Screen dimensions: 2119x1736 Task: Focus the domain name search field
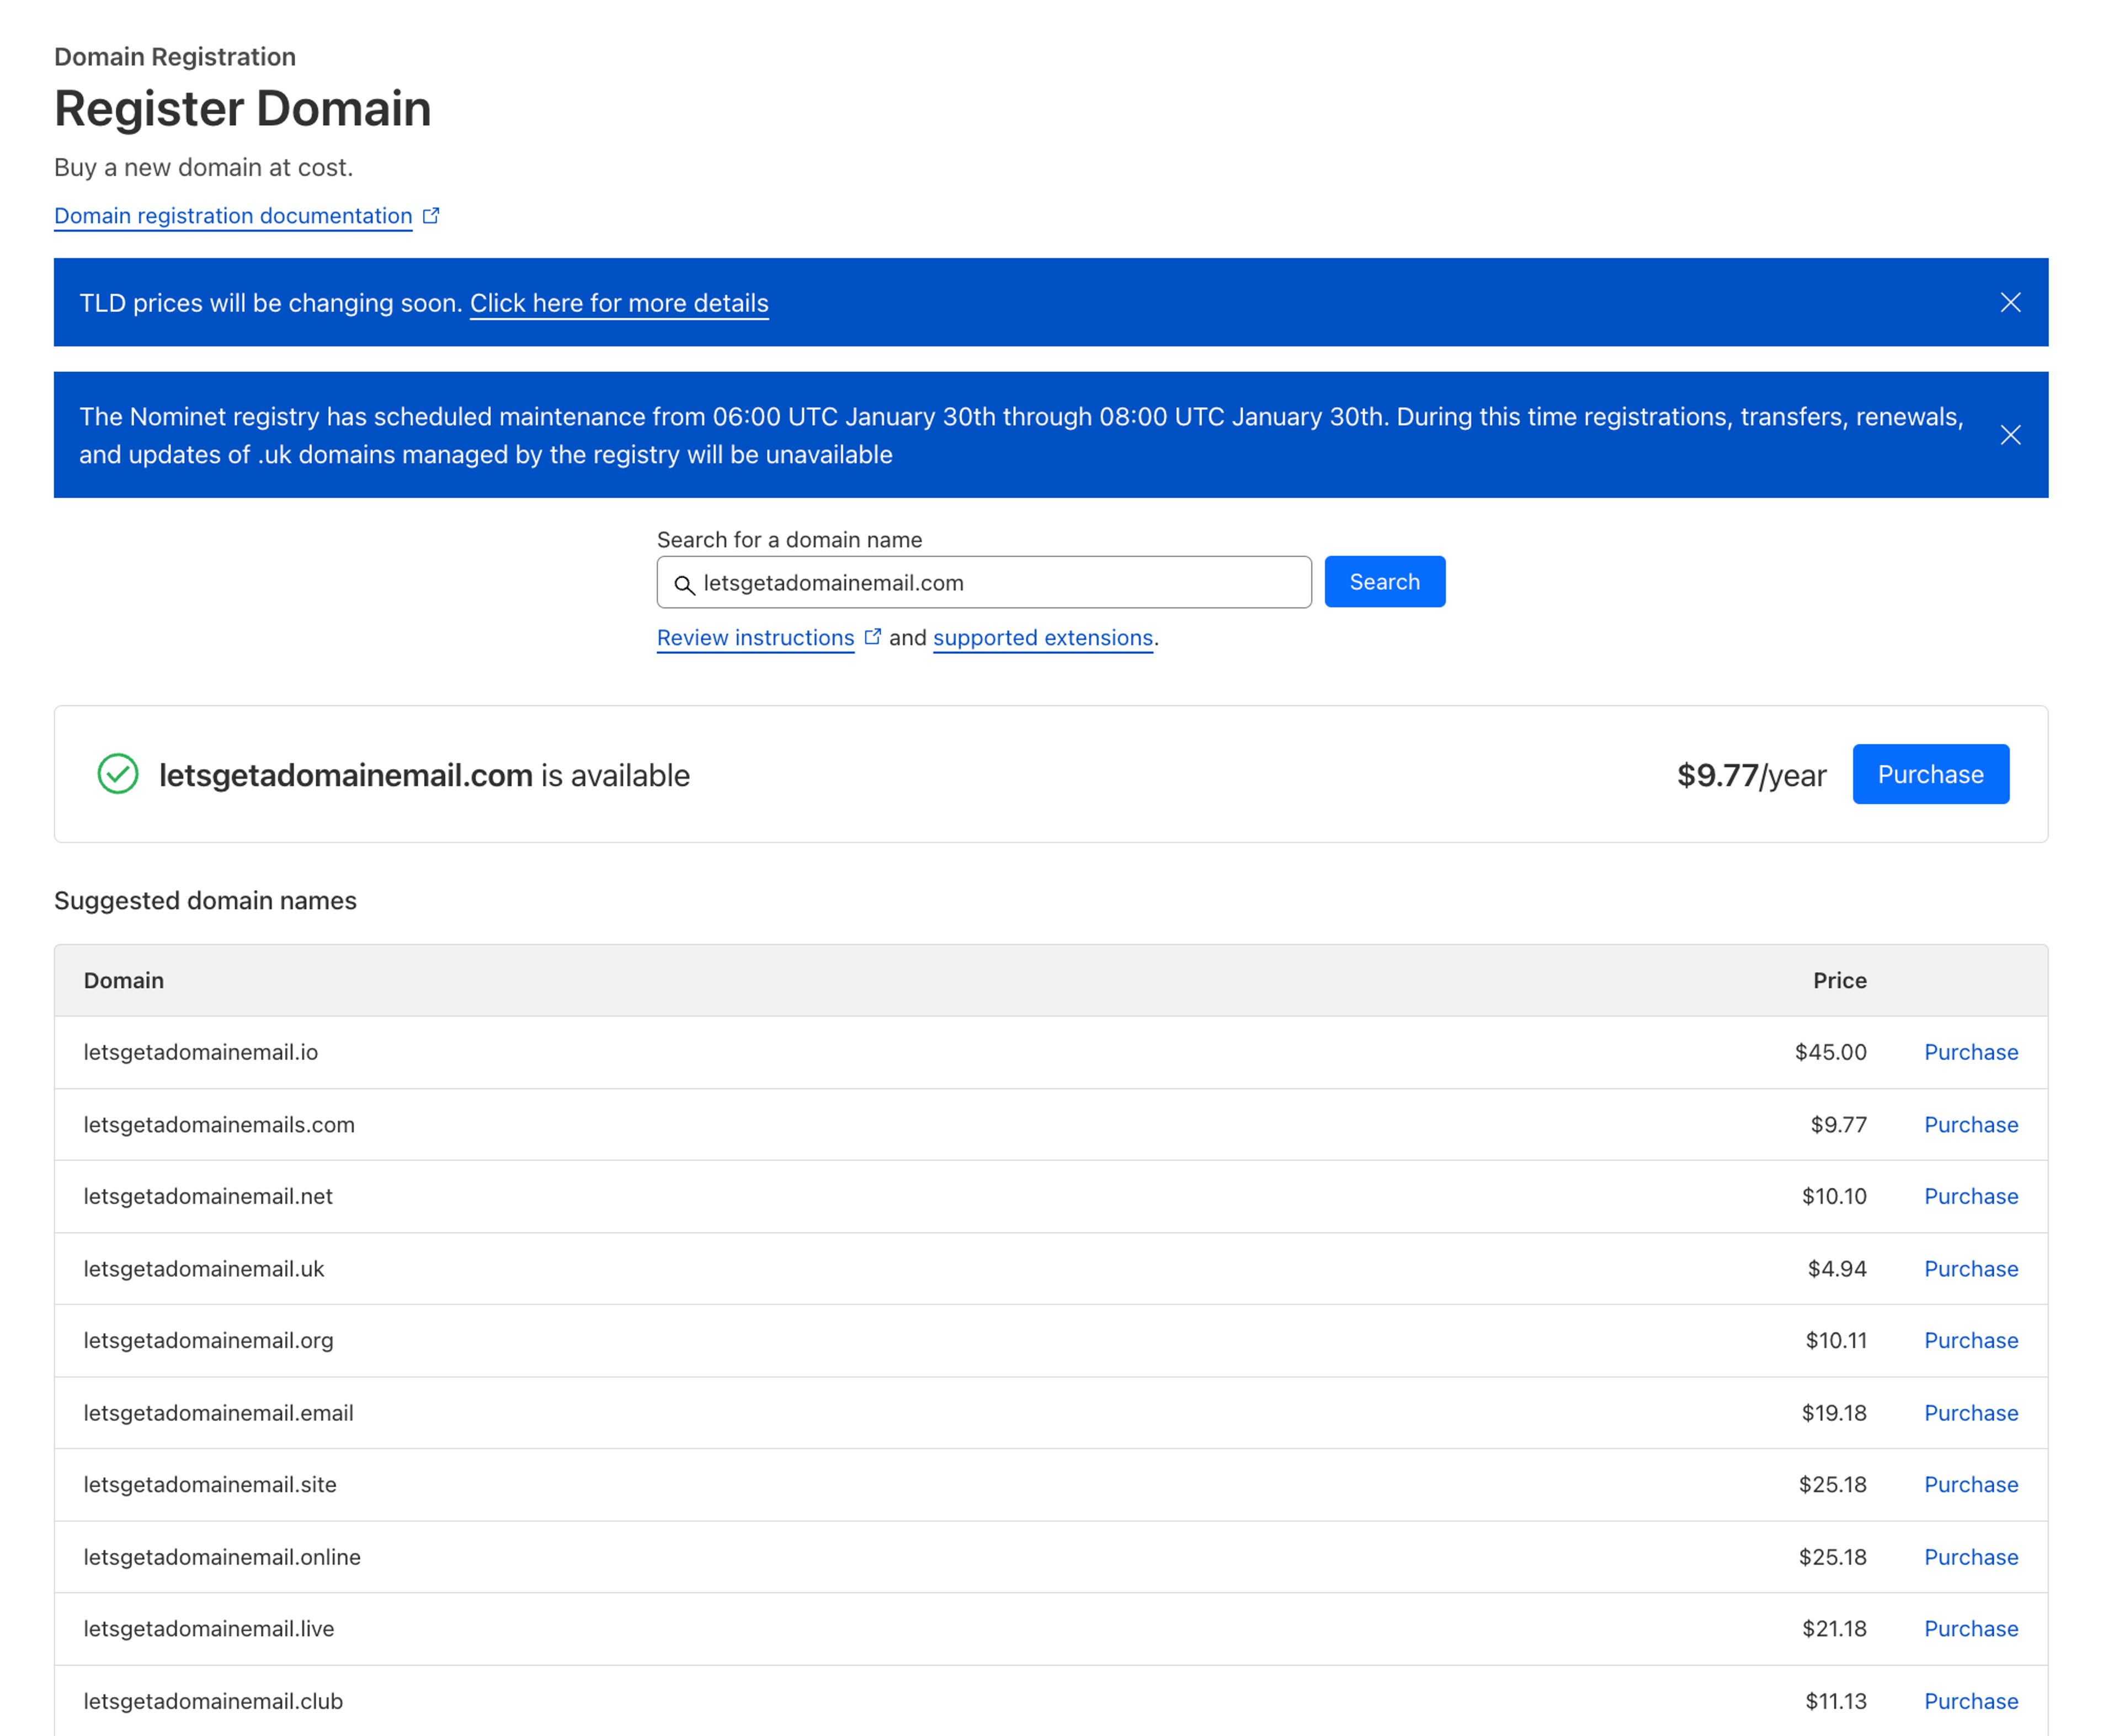coord(1000,583)
